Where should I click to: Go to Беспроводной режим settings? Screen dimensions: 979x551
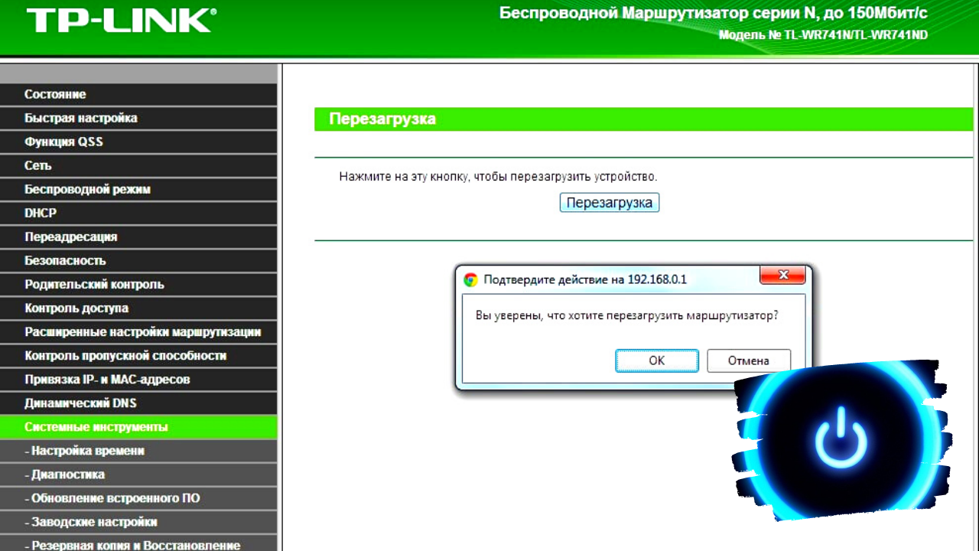(138, 189)
